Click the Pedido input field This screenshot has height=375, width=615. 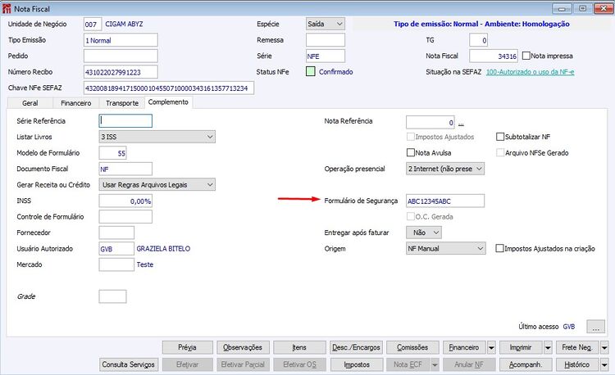121,56
